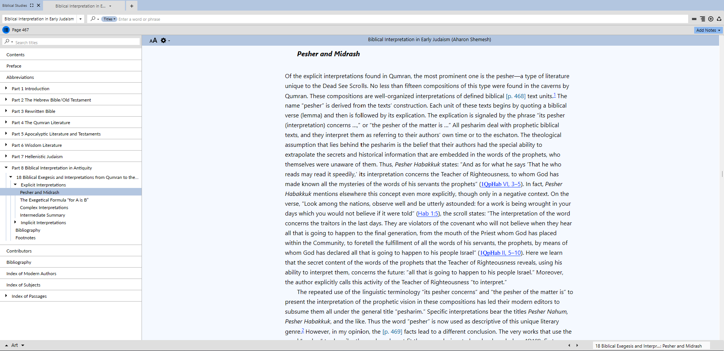Close the Biblical Studies workspace tab
Screen dimensions: 724x351
click(x=39, y=5)
